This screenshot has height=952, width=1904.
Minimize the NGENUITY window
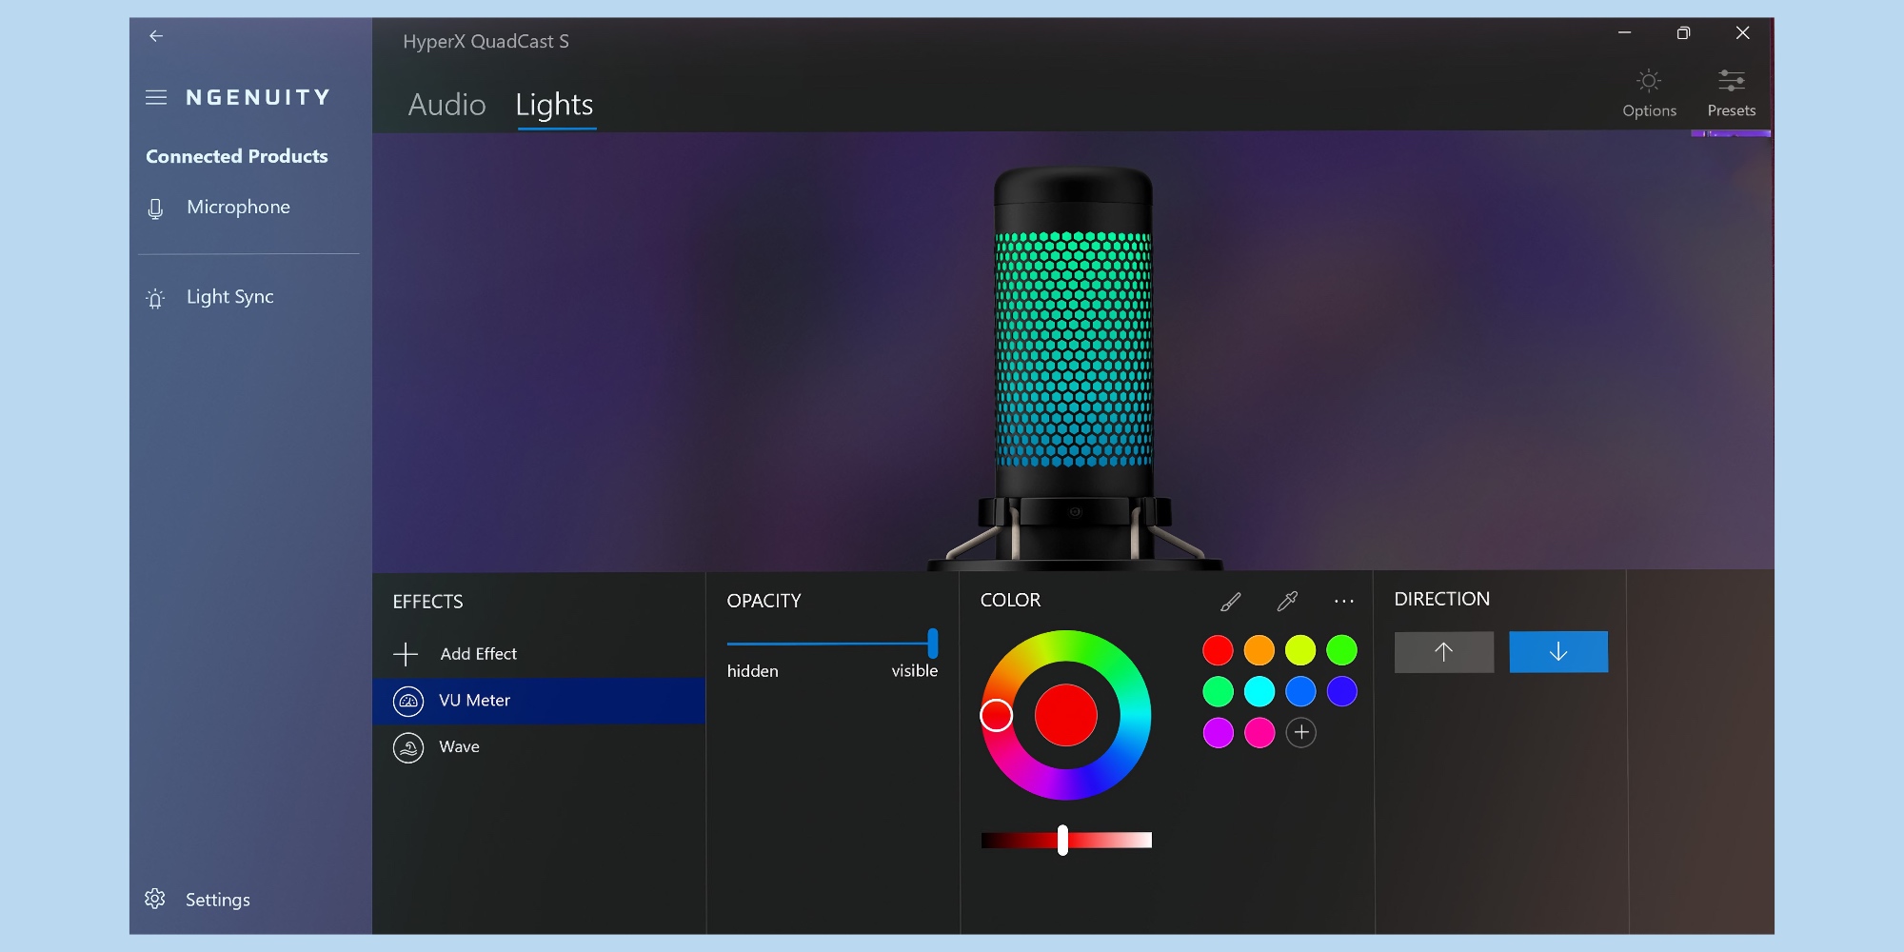[x=1625, y=33]
